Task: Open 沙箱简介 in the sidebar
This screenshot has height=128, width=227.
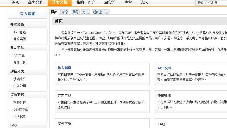Action: click(x=20, y=79)
